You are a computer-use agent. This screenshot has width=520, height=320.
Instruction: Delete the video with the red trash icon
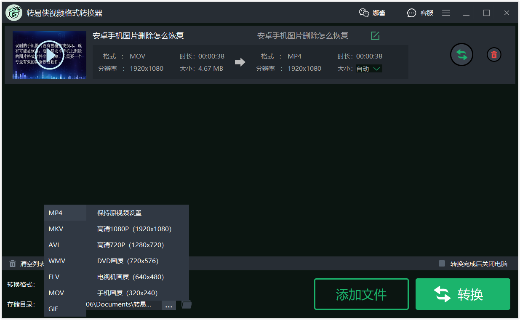pos(493,54)
